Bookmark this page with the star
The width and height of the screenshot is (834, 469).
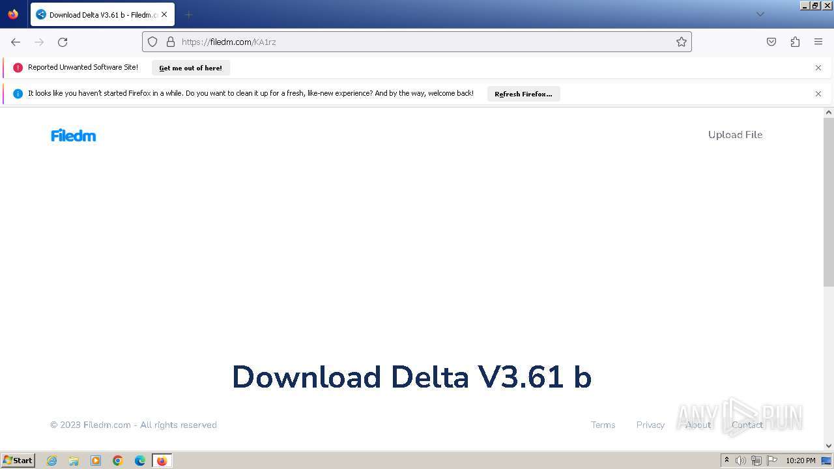682,42
